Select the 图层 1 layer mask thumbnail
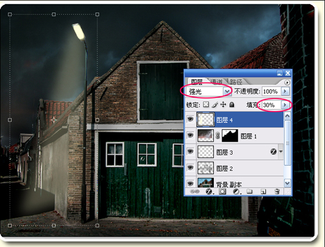The width and height of the screenshot is (325, 247). [x=230, y=136]
